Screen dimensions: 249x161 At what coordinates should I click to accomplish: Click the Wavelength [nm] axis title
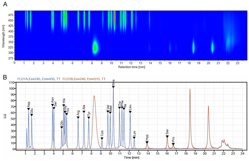click(3, 36)
